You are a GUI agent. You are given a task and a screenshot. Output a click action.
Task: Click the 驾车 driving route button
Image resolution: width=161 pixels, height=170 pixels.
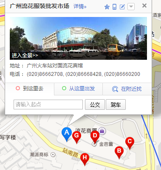[x=116, y=105]
